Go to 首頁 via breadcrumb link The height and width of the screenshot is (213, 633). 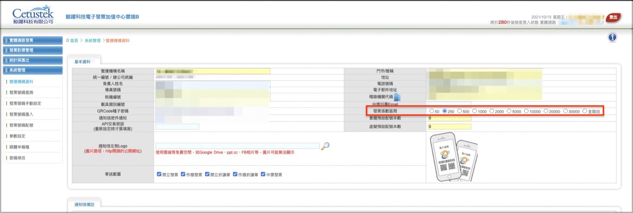74,41
